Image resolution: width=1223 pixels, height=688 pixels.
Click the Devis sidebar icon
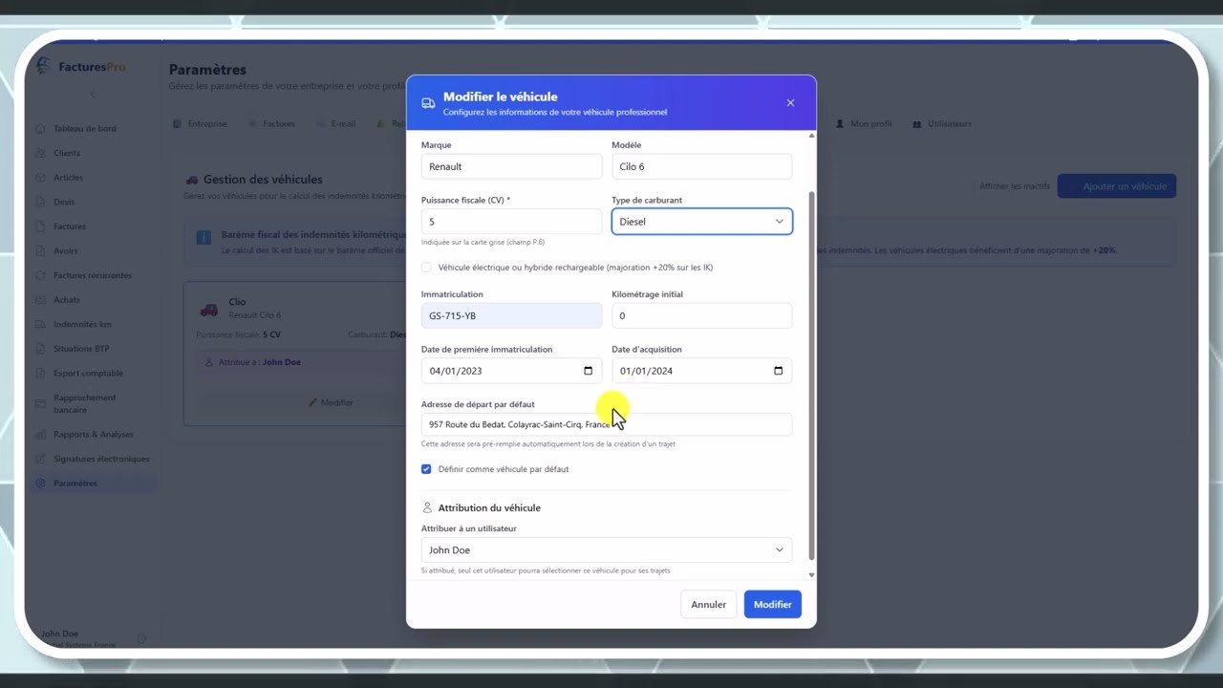click(40, 202)
